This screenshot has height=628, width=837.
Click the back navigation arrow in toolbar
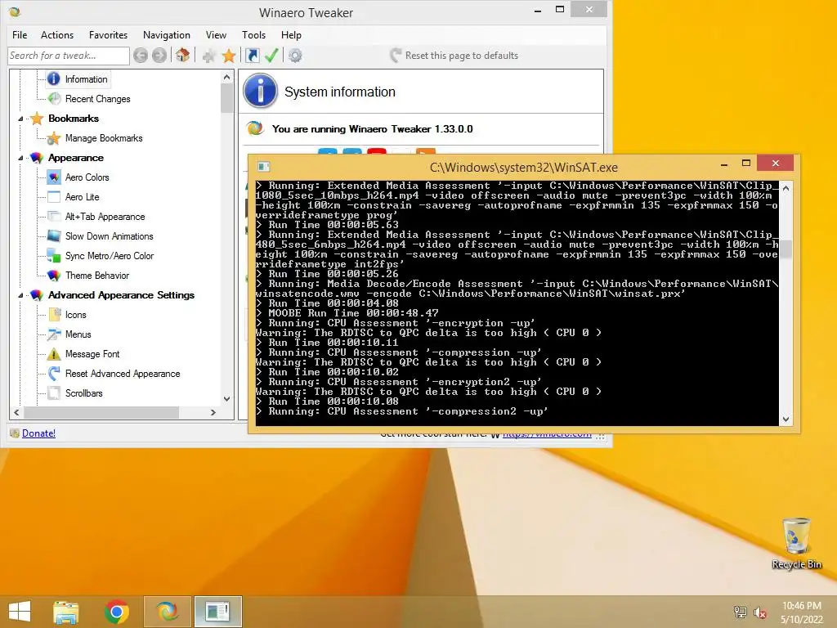(141, 56)
